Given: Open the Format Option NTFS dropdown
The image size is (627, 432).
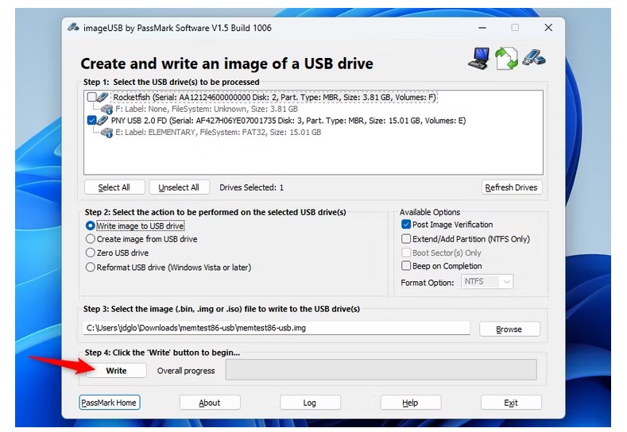Looking at the screenshot, I should 487,282.
